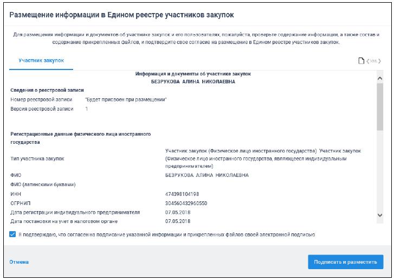The height and width of the screenshot is (280, 394).
Task: Click the vertical scrollbar thumb
Action: pos(379,106)
